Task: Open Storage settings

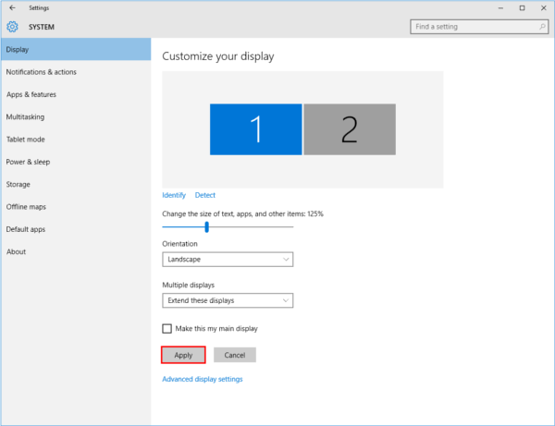Action: pos(76,184)
